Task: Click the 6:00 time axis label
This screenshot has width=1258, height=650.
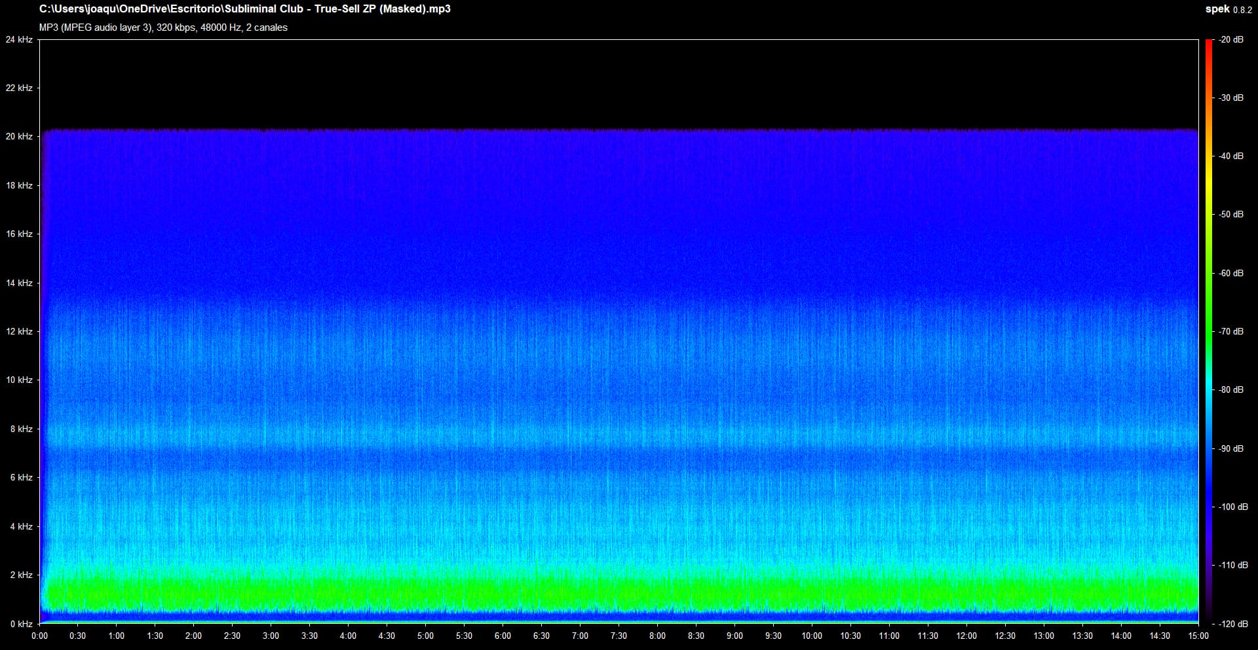Action: pyautogui.click(x=503, y=636)
